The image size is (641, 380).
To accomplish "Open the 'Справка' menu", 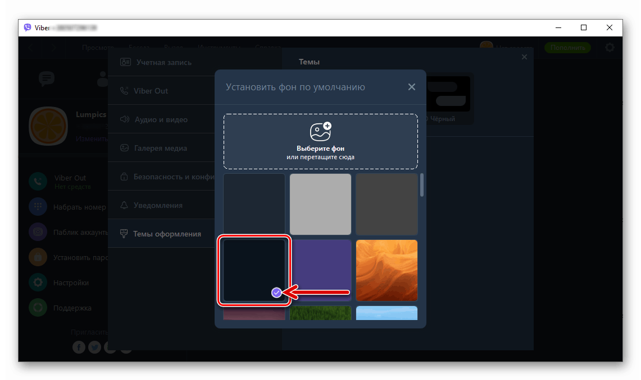I will click(268, 48).
